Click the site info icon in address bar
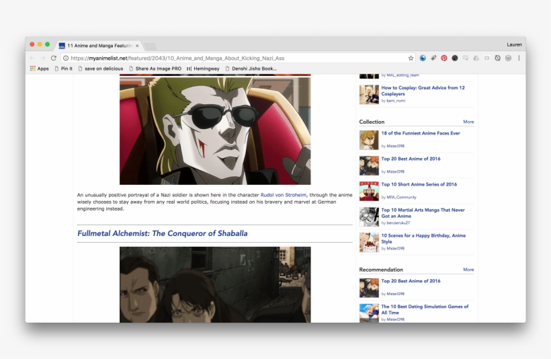Viewport: 551px width, 359px height. coord(66,58)
